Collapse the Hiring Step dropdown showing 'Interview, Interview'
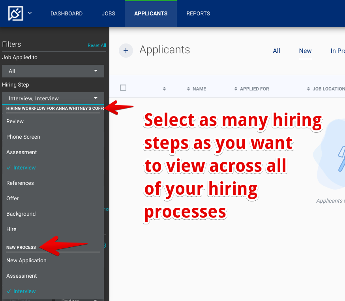 [x=53, y=98]
